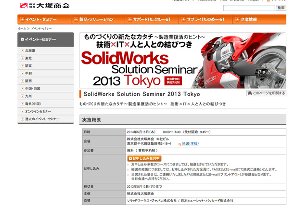Click arrow icon on お申し込み受付中 button

point(130,158)
